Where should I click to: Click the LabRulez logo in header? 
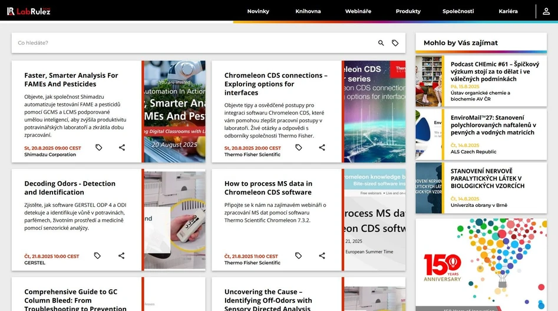click(x=28, y=11)
